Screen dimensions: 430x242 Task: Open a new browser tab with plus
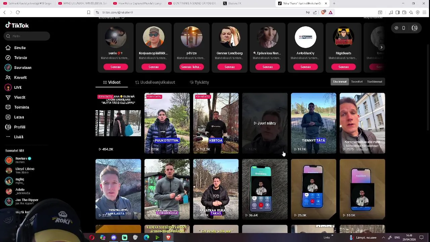pos(334,3)
